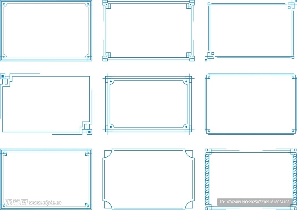Select the top-right frame with scattered corner squares
The width and height of the screenshot is (297, 210).
click(251, 30)
